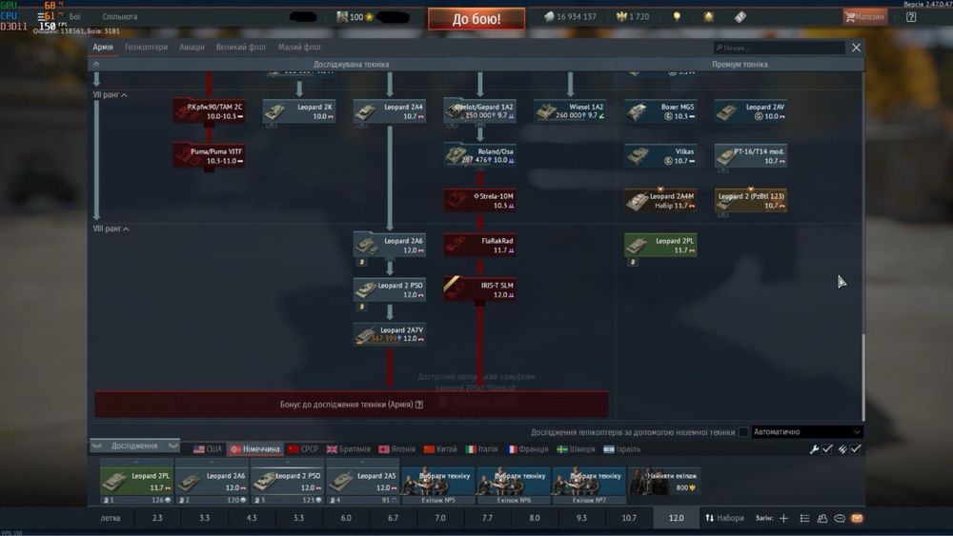Open the Бої menu
953x536 pixels.
[74, 17]
